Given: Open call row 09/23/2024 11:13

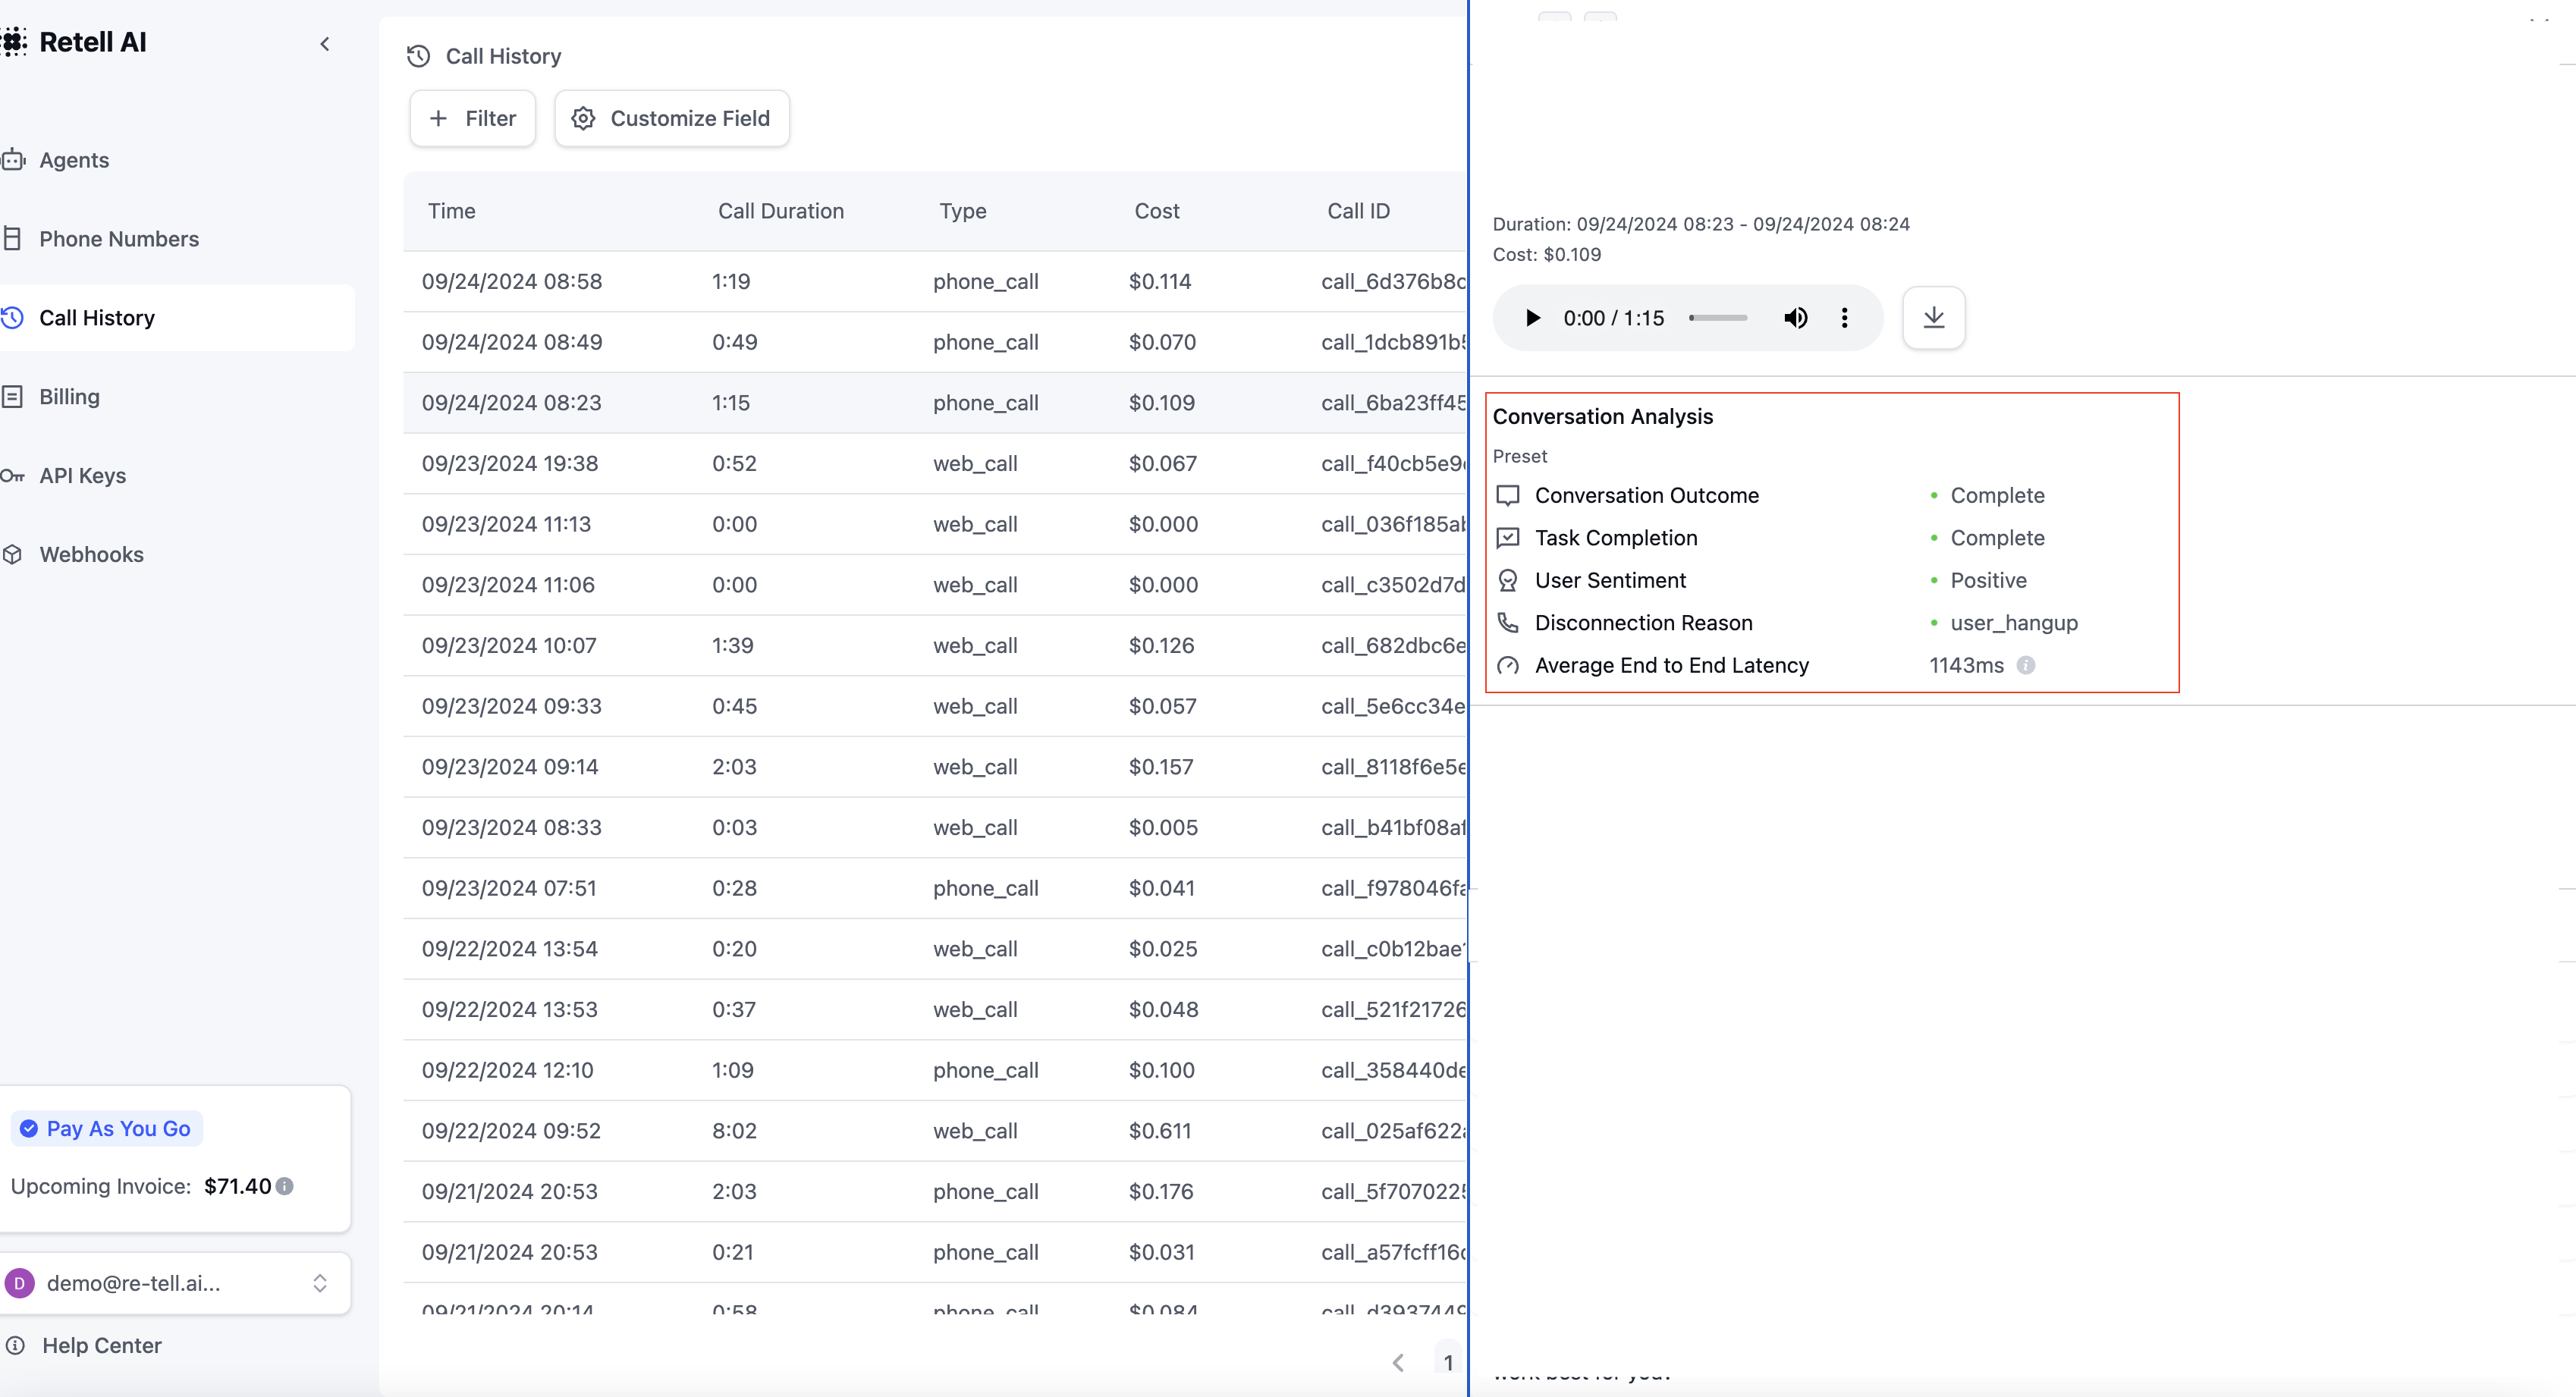Looking at the screenshot, I should [935, 524].
